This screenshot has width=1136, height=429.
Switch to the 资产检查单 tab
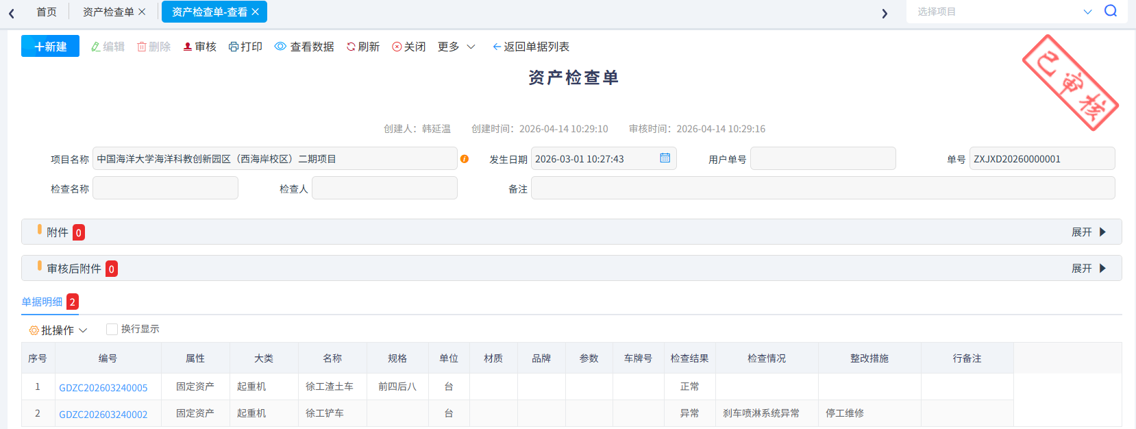[x=108, y=12]
